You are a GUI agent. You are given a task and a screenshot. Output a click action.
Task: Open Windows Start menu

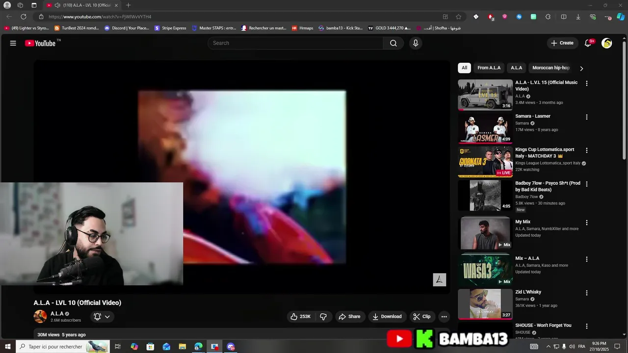[8, 347]
